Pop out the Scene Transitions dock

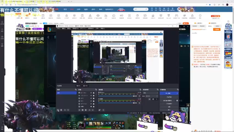(158, 90)
